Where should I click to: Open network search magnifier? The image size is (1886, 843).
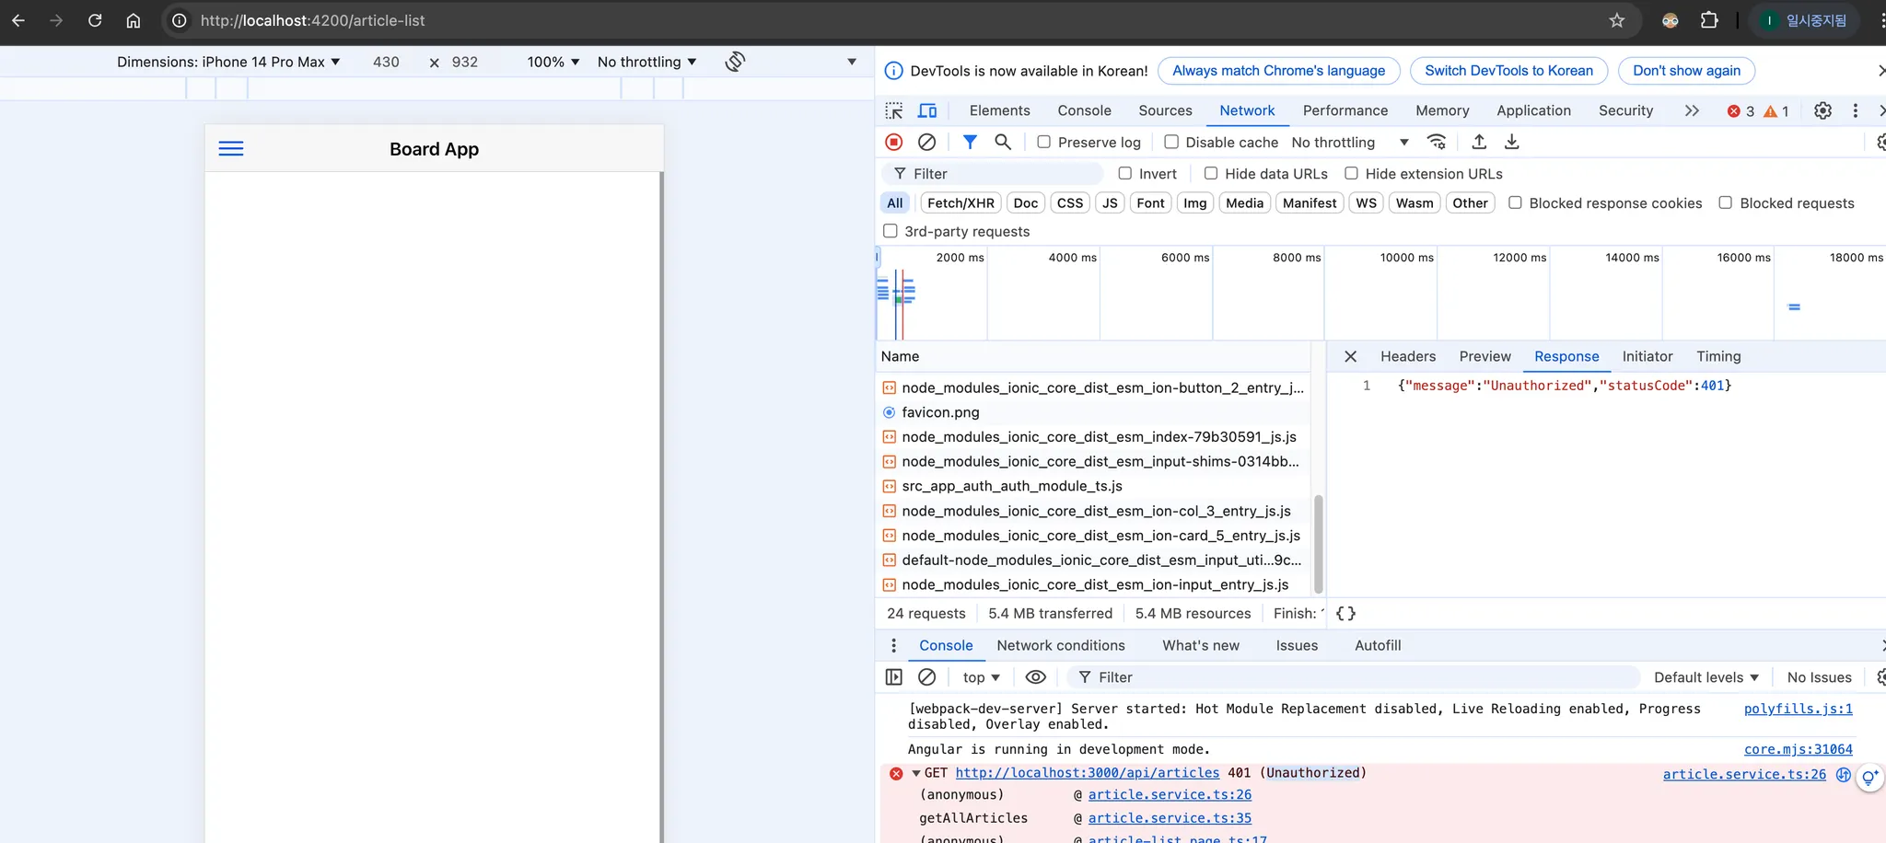[x=1003, y=142]
